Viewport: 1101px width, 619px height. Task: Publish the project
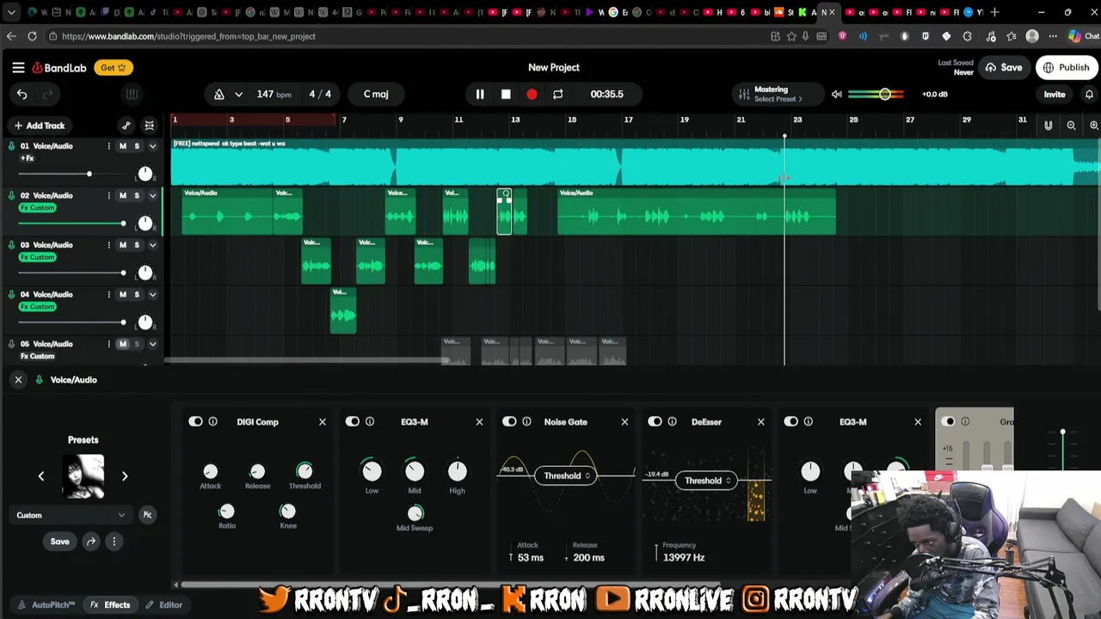coord(1067,68)
